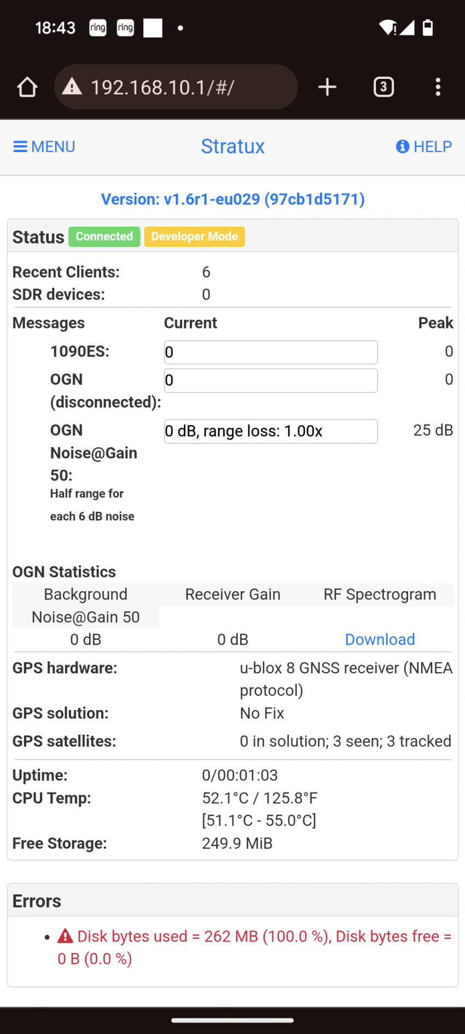Open the browser three-dot overflow menu
Viewport: 465px width, 1034px height.
tap(438, 87)
